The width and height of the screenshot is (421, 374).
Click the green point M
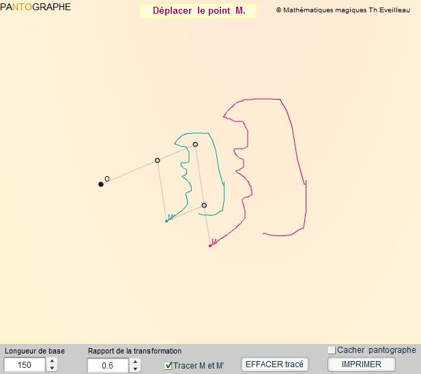click(x=166, y=221)
